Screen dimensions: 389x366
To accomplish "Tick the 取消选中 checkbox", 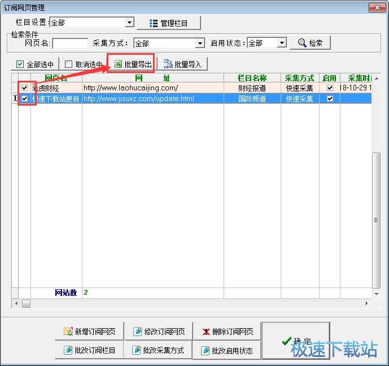I will [68, 64].
